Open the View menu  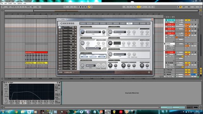pyautogui.click(x=15, y=3)
